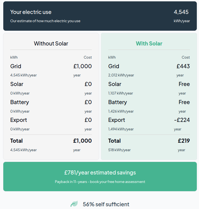This screenshot has height=209, width=199.
Task: Click the Without Solar total £1,000
Action: (82, 141)
